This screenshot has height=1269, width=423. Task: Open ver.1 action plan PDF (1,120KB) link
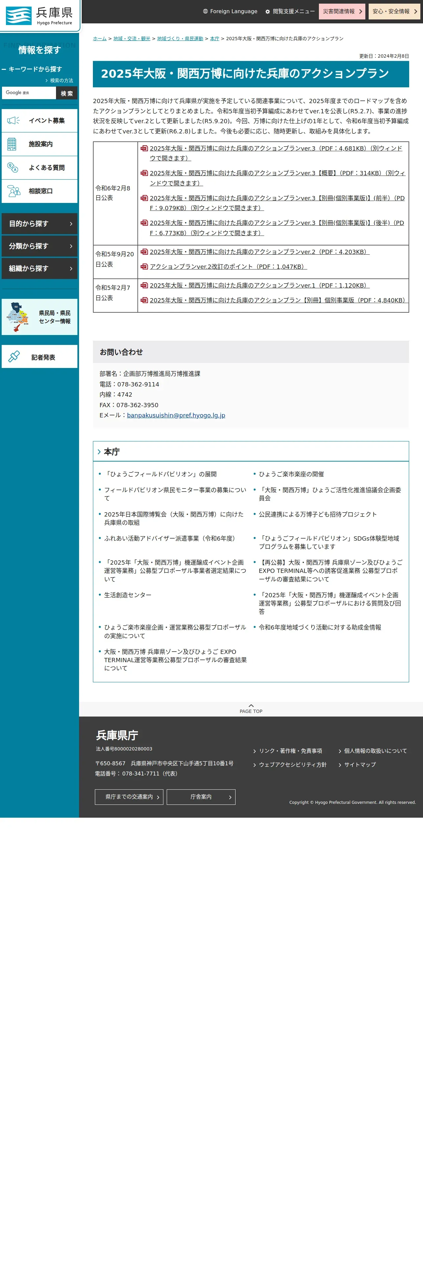[260, 285]
